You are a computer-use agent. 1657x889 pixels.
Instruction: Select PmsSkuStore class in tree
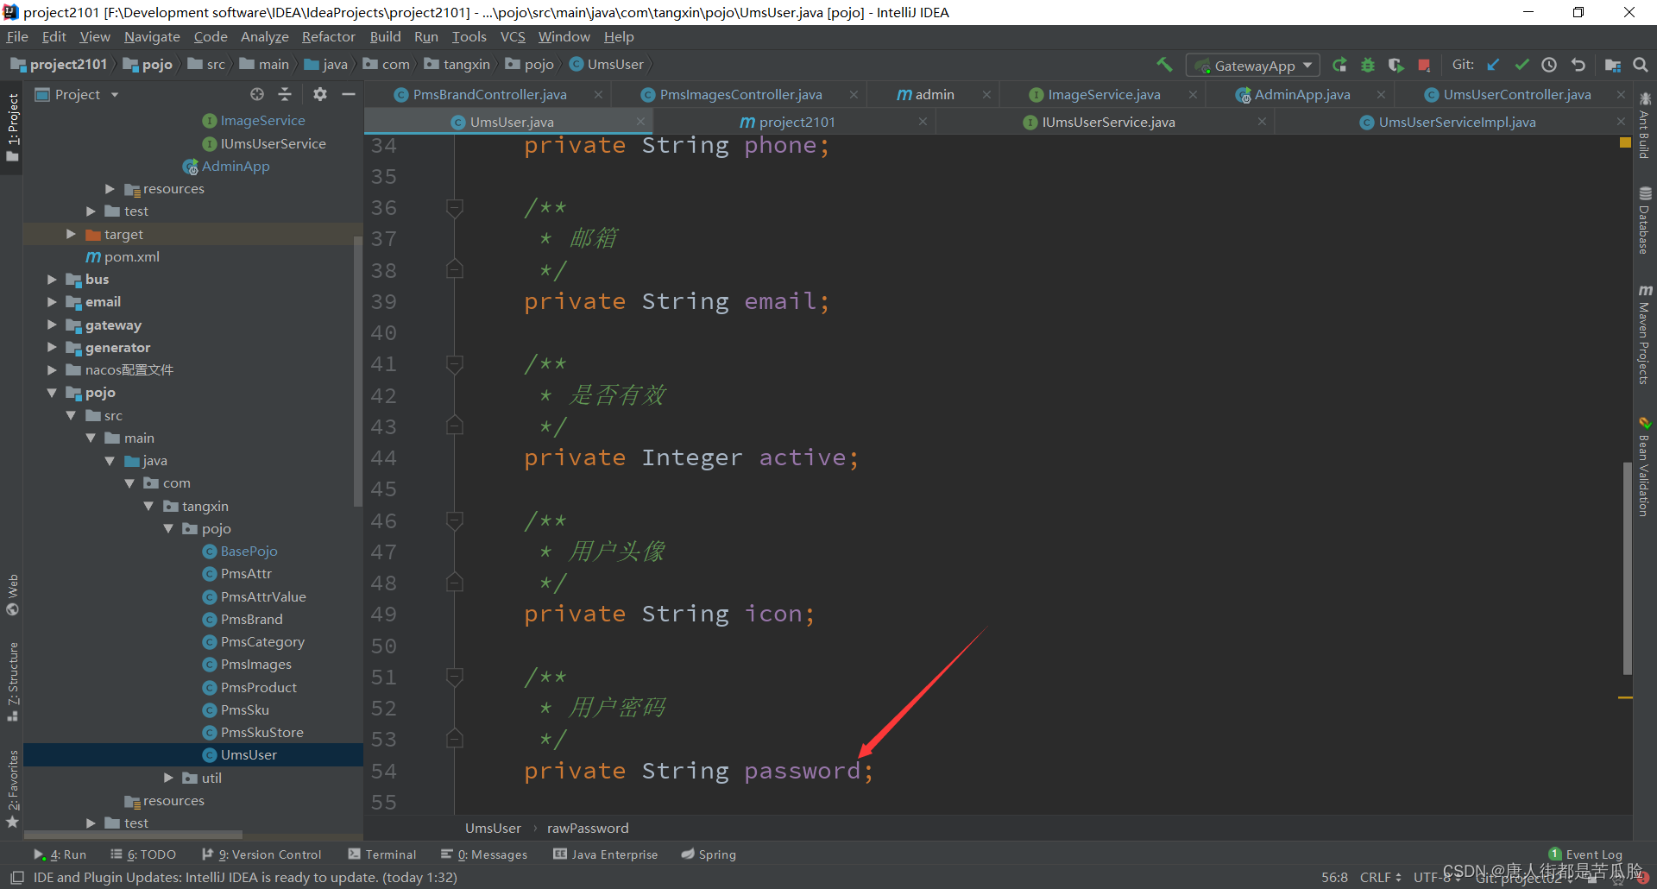tap(253, 732)
